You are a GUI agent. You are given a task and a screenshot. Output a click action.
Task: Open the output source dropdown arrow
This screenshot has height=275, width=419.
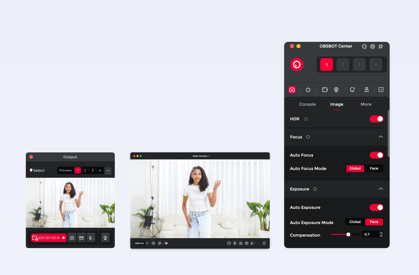[108, 170]
